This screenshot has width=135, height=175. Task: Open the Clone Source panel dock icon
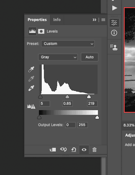click(114, 47)
